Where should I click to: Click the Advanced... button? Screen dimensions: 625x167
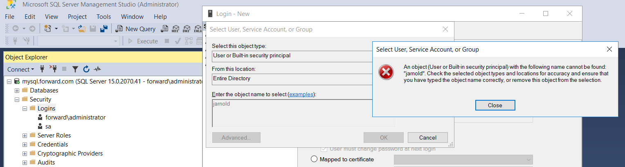[x=236, y=138]
